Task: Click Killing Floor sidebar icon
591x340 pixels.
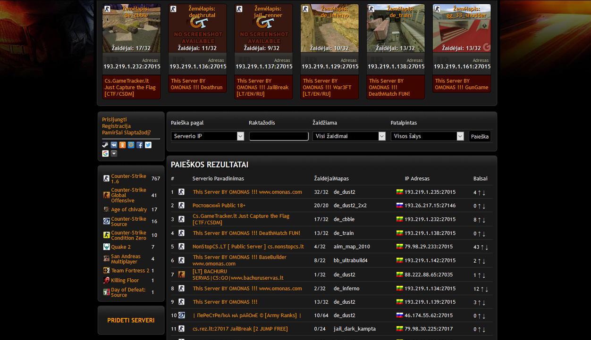Action: [x=106, y=280]
